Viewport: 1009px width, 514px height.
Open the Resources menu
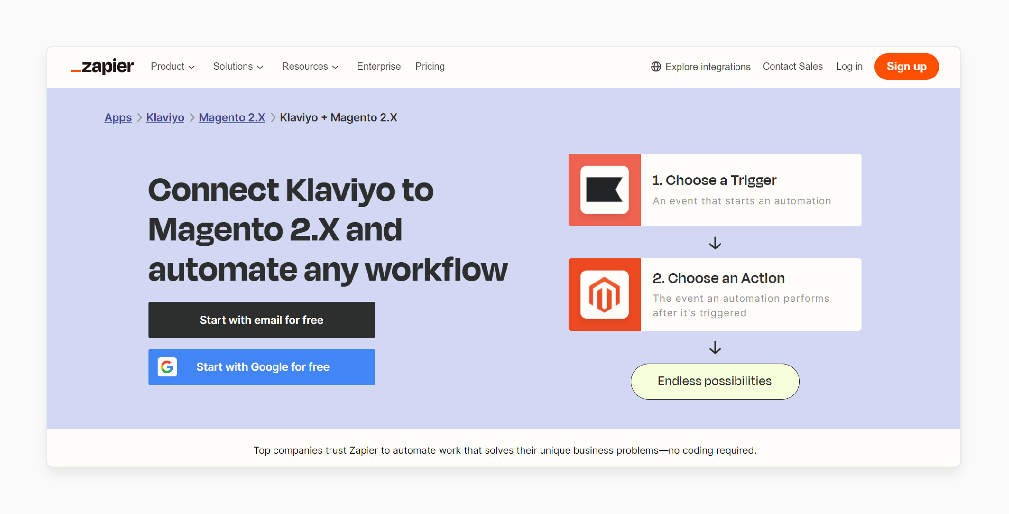(x=310, y=66)
